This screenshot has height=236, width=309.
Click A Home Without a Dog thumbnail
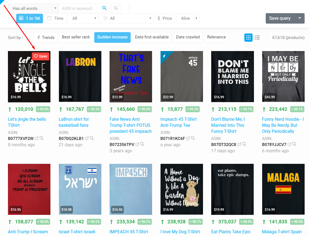pos(182,189)
